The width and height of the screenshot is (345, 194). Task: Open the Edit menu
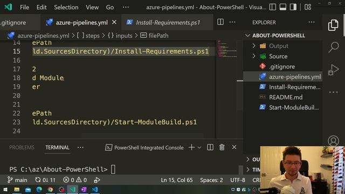click(x=42, y=7)
